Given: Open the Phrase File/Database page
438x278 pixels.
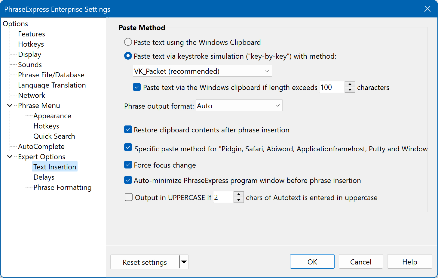Looking at the screenshot, I should 51,75.
